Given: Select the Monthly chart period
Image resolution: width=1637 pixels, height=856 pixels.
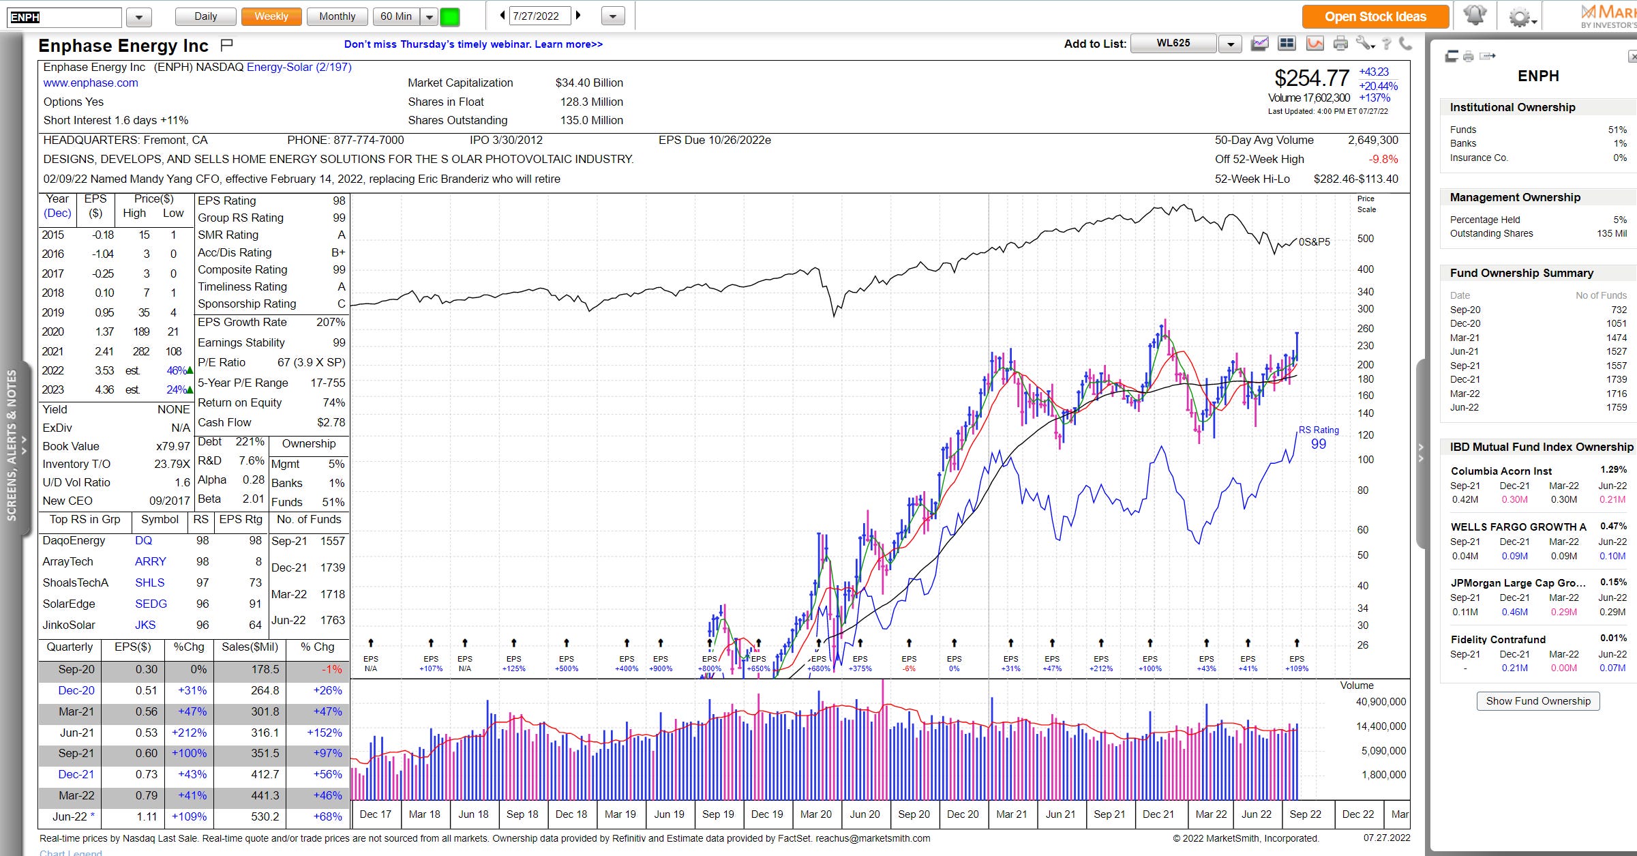Looking at the screenshot, I should [337, 16].
